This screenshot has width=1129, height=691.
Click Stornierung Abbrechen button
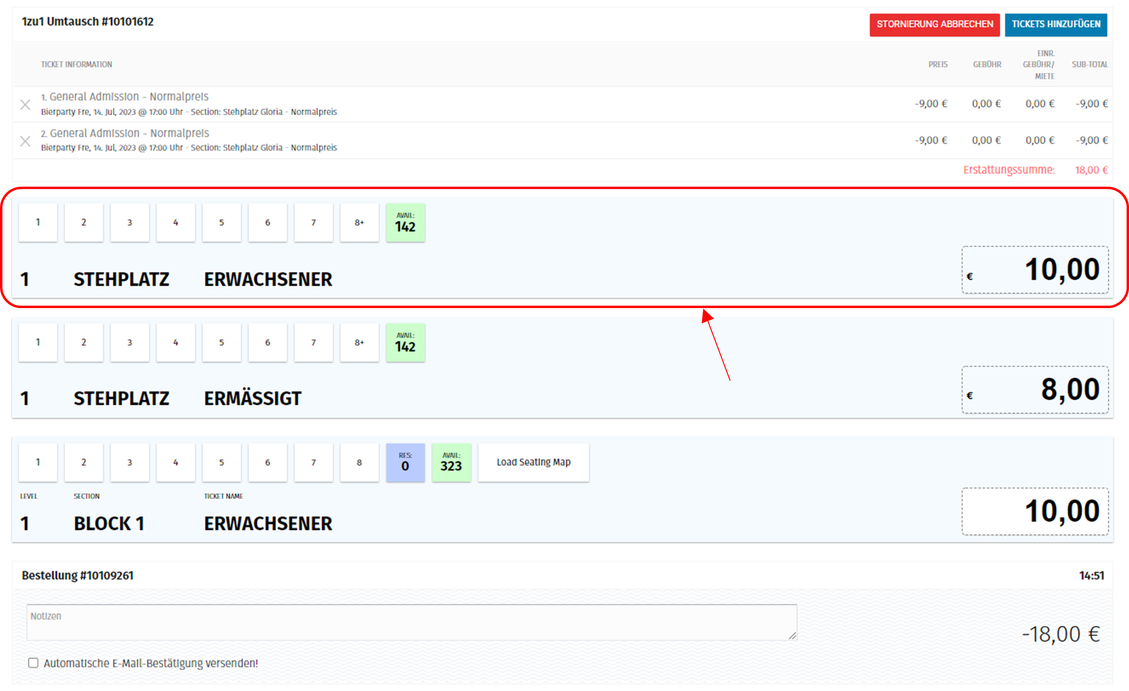click(934, 24)
